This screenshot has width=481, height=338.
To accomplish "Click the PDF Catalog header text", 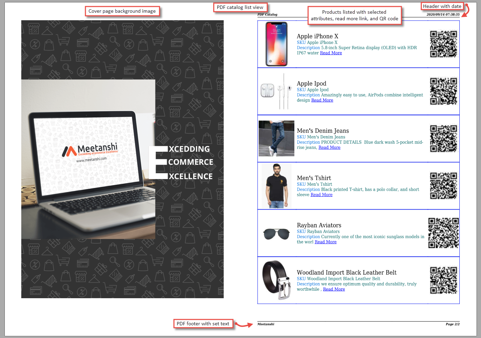I will point(267,14).
